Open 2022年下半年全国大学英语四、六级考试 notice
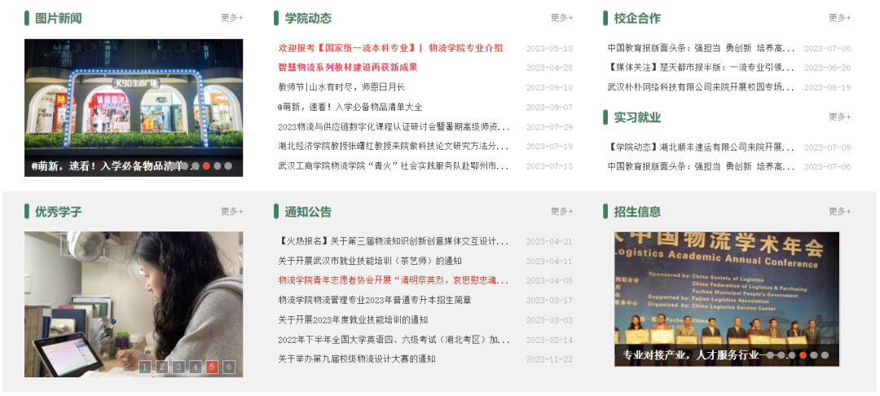The width and height of the screenshot is (880, 396). click(394, 340)
